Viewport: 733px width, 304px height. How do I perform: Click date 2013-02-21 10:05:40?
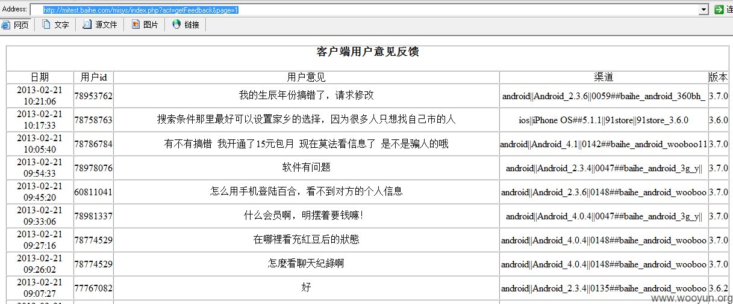point(40,144)
